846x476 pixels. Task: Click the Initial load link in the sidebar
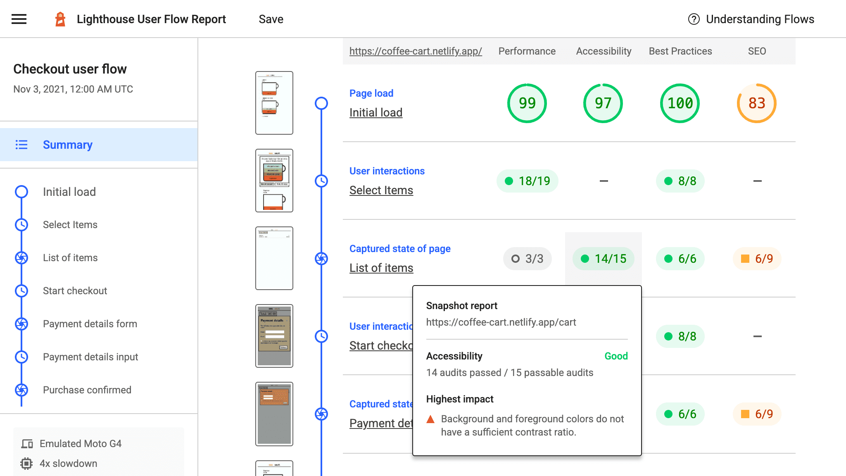69,191
